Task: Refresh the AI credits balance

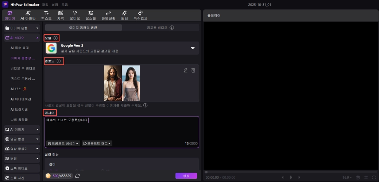Action: coord(77,176)
